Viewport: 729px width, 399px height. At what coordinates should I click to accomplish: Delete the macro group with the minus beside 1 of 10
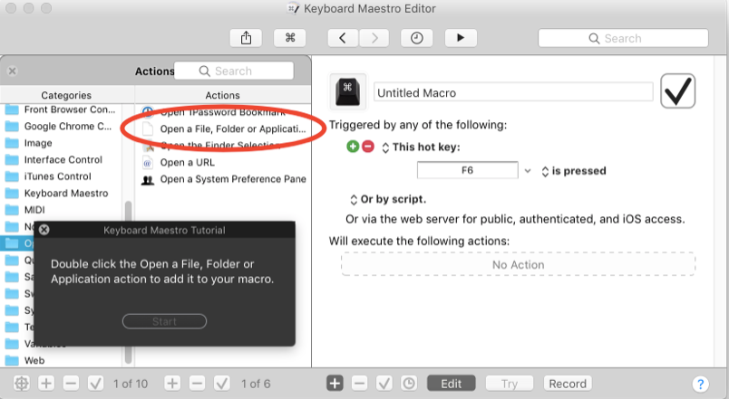[x=71, y=384]
